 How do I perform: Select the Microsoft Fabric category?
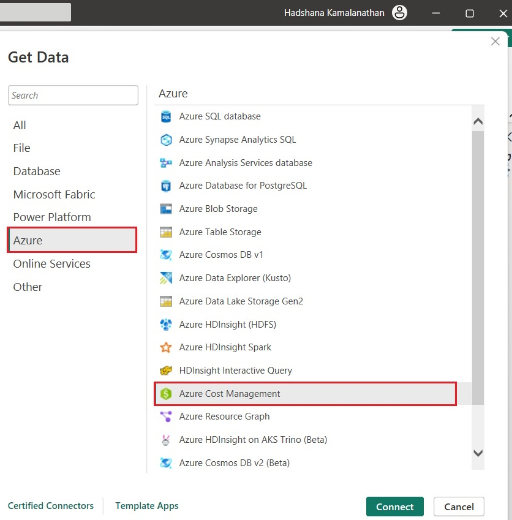pos(55,195)
